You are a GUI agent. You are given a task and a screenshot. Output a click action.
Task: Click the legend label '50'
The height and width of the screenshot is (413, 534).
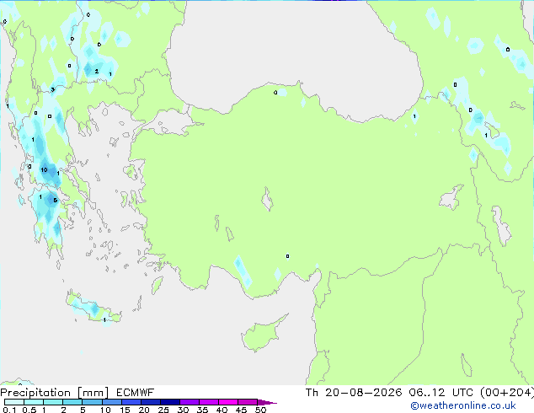pyautogui.click(x=260, y=410)
